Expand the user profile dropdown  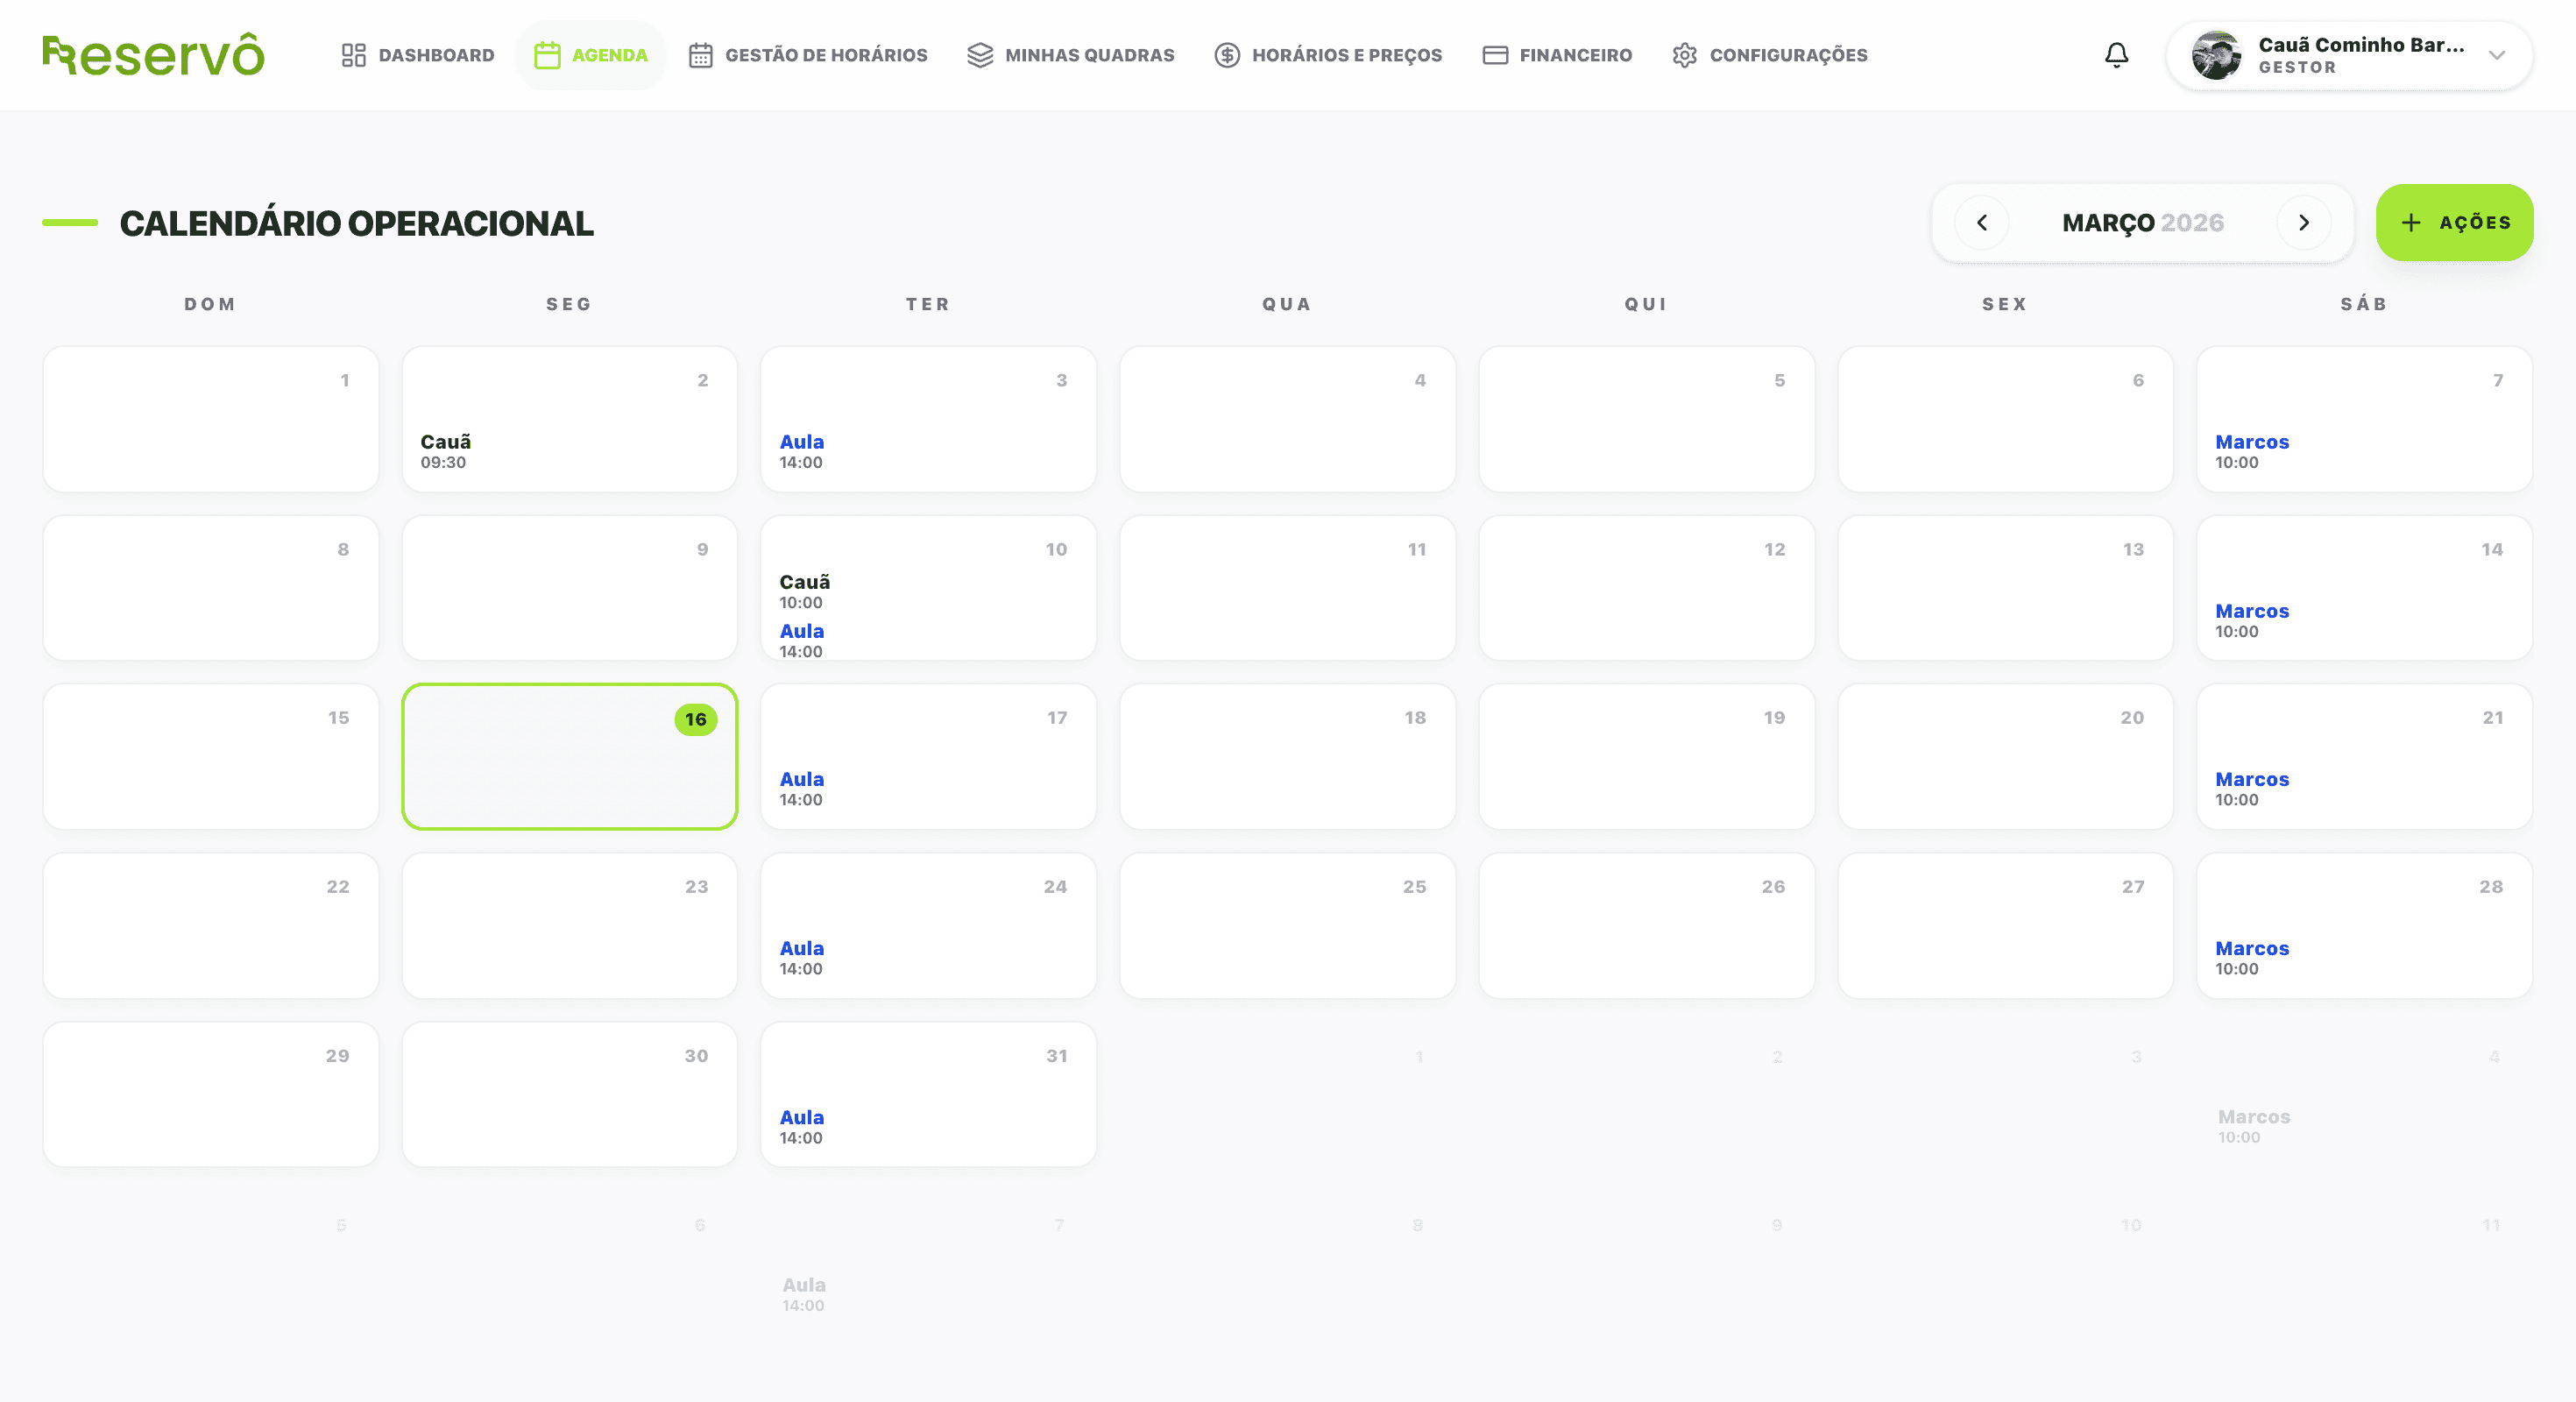click(x=2498, y=57)
